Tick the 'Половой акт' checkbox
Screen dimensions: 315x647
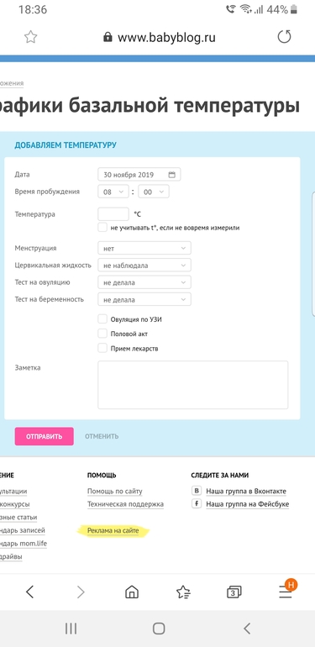point(102,334)
